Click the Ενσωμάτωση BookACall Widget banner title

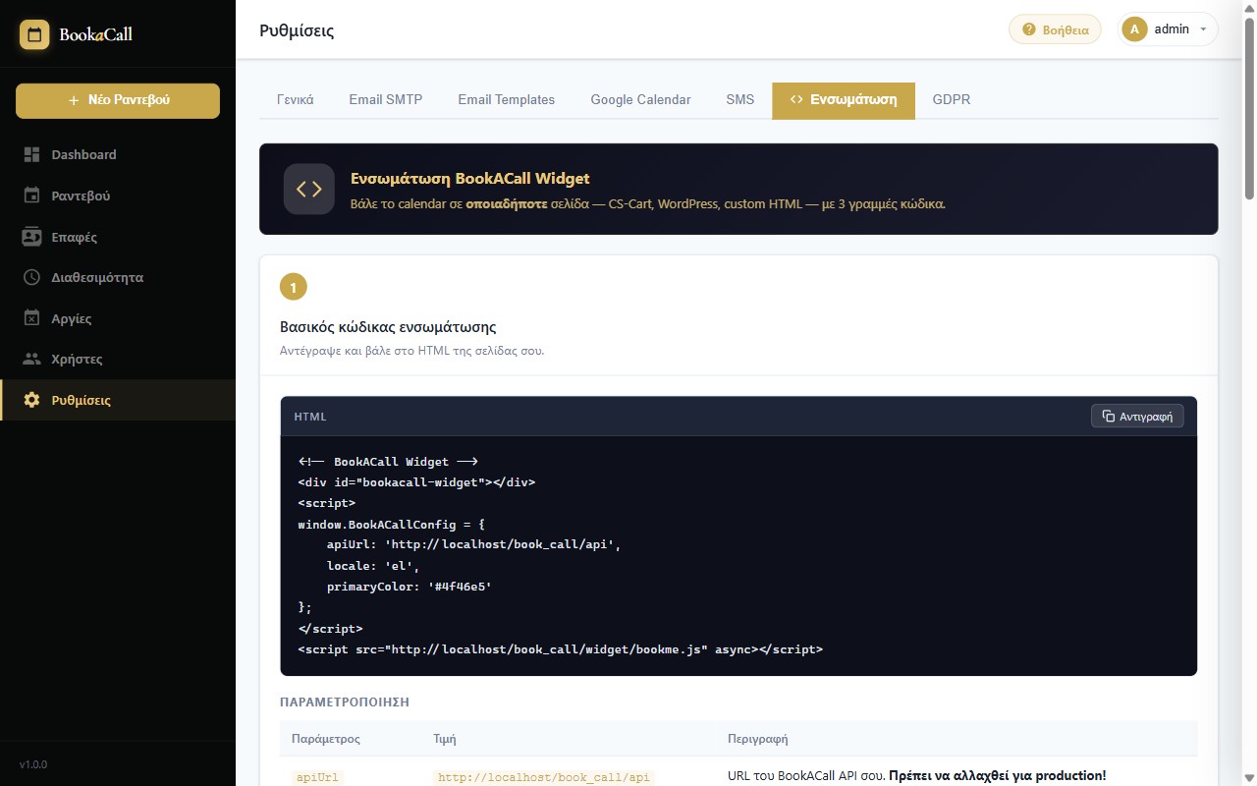click(x=470, y=179)
